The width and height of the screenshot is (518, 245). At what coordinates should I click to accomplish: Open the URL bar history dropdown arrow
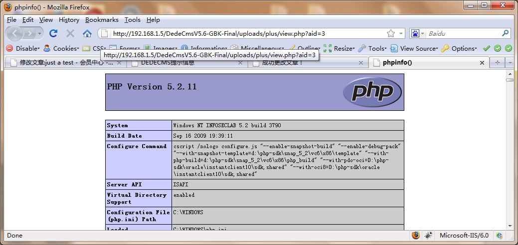tap(401, 33)
